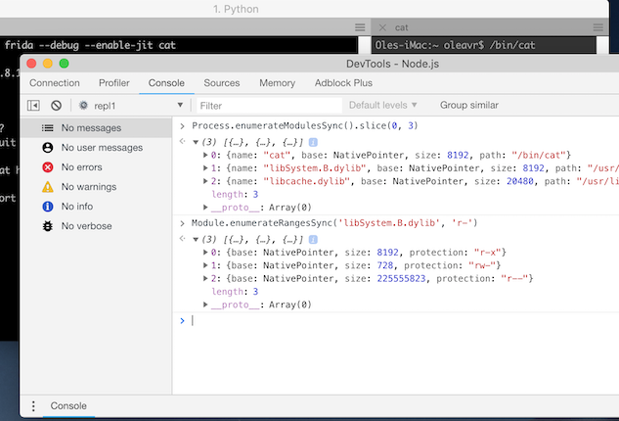Close the cat terminal tab

382,27
